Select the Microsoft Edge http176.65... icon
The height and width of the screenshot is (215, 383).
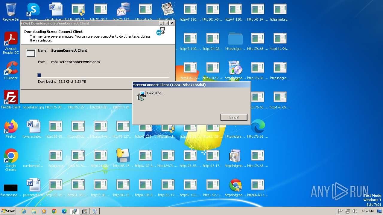(x=258, y=129)
